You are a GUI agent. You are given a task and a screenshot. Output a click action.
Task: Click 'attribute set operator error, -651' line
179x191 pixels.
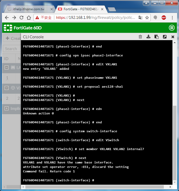[76, 167]
